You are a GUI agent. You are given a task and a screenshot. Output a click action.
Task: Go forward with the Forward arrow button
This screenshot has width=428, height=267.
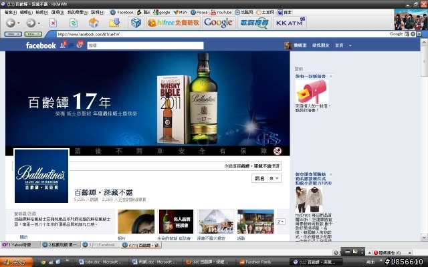[x=31, y=23]
